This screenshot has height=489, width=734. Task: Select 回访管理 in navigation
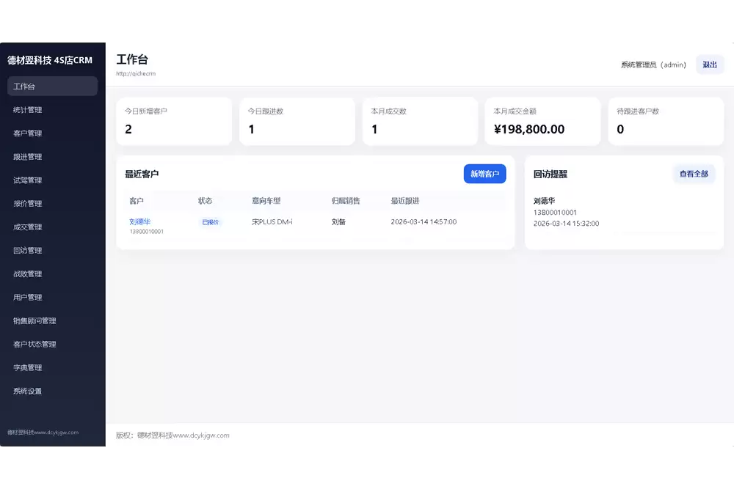(28, 251)
